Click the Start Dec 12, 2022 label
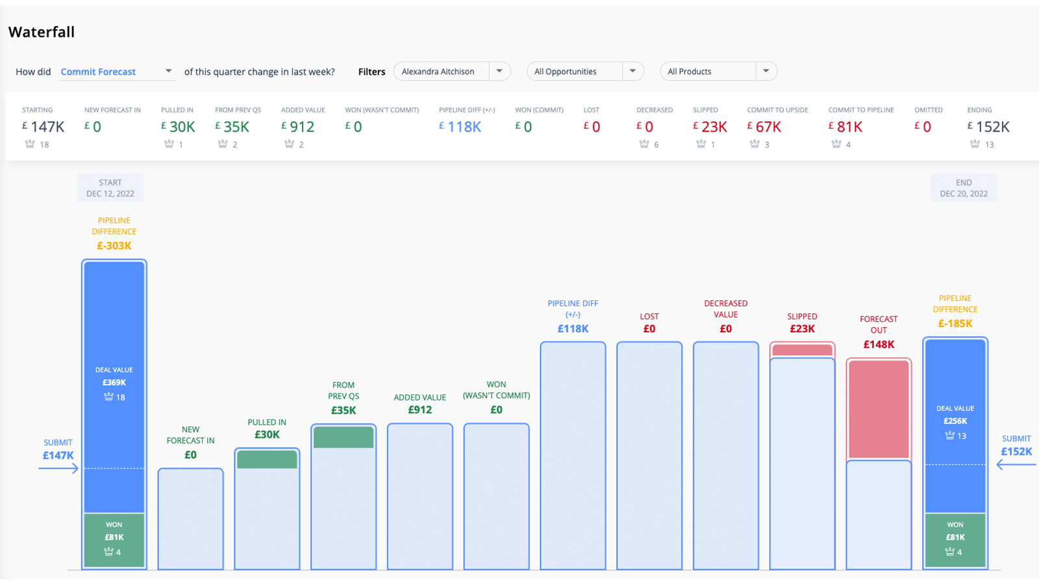 point(110,188)
